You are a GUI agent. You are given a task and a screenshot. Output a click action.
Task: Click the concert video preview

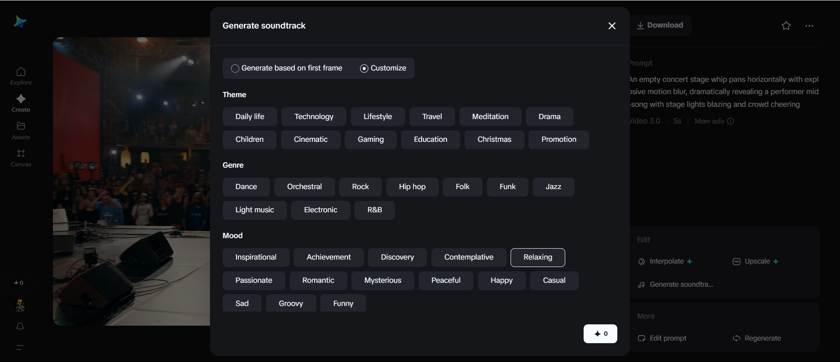point(131,181)
